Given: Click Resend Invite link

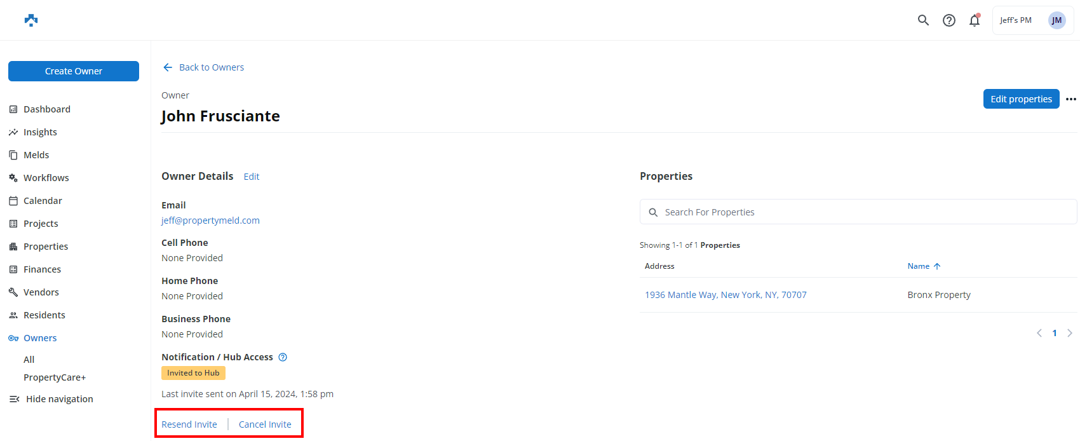Looking at the screenshot, I should (189, 424).
